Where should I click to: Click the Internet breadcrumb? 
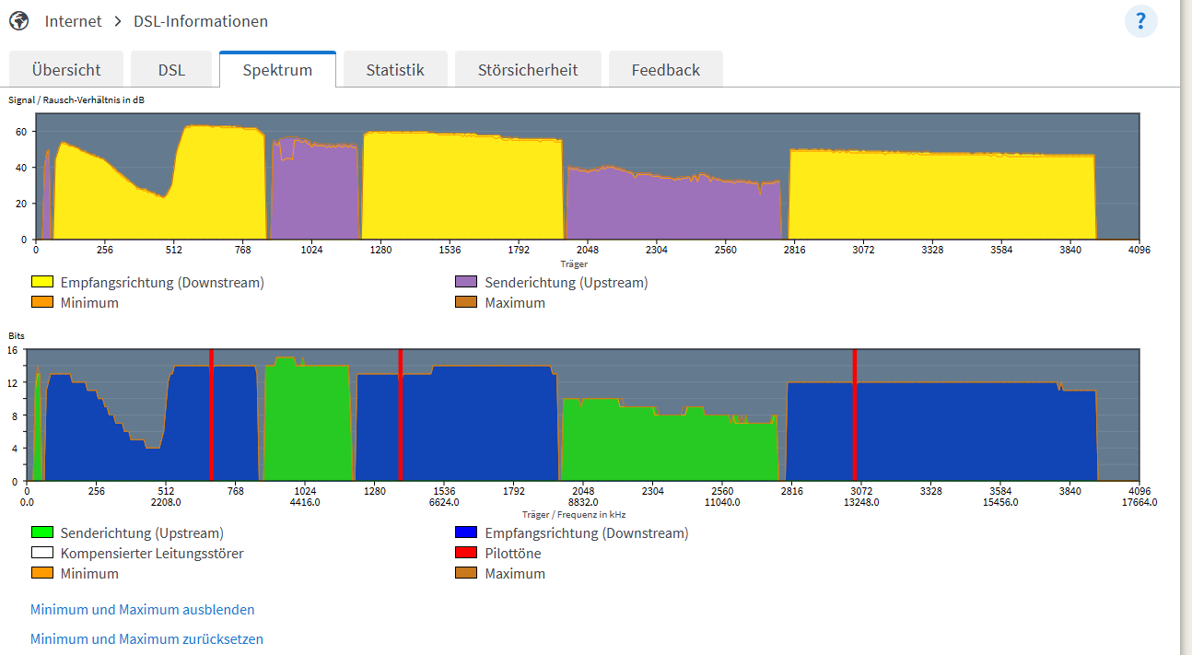pyautogui.click(x=73, y=20)
